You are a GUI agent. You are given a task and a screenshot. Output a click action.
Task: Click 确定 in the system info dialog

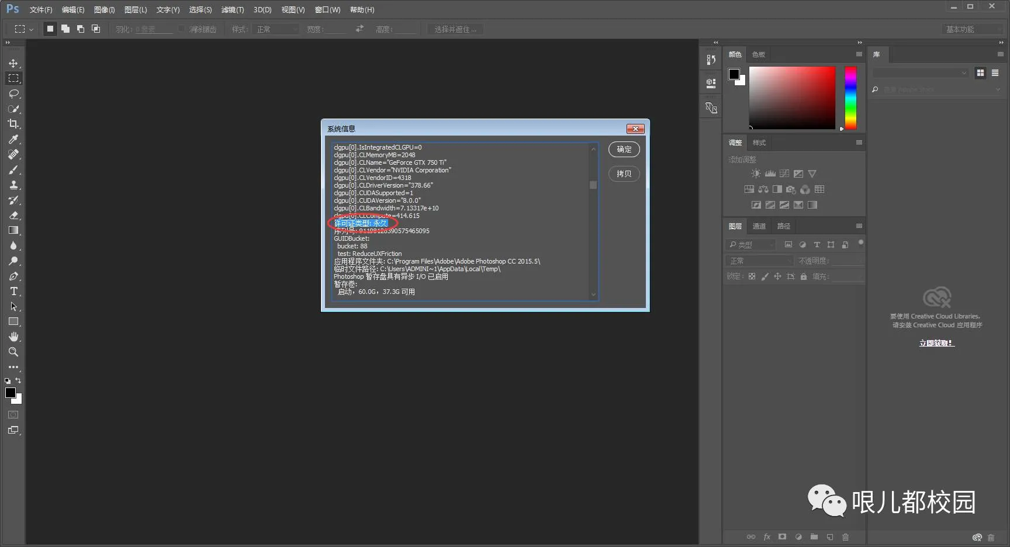(x=624, y=150)
